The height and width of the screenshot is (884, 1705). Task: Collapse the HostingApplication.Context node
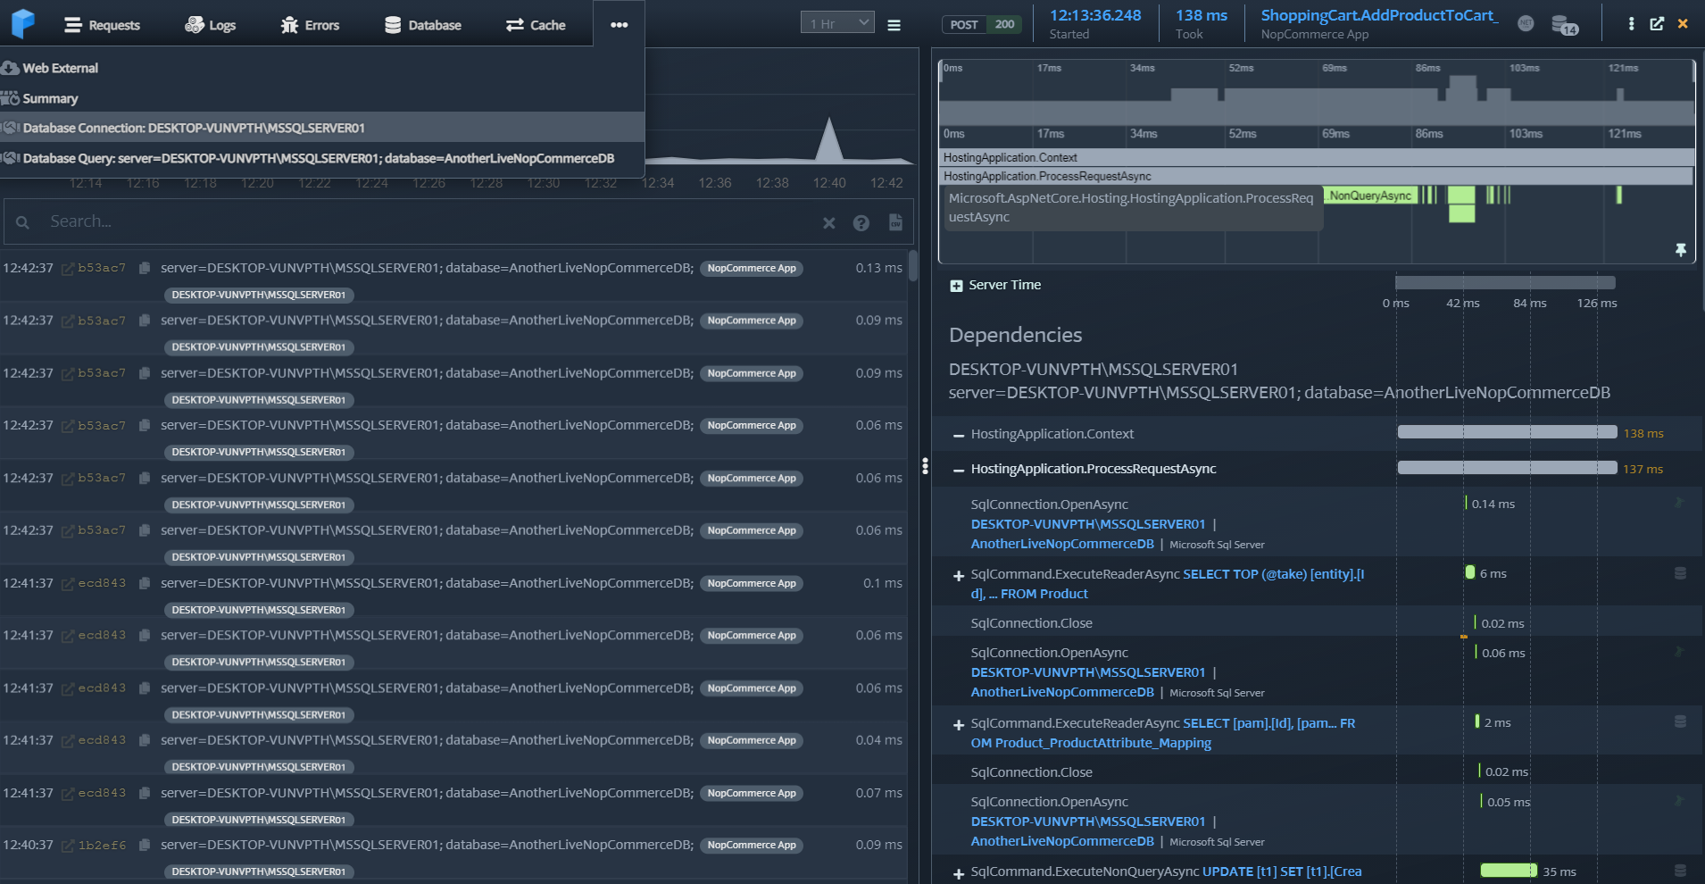(x=958, y=435)
